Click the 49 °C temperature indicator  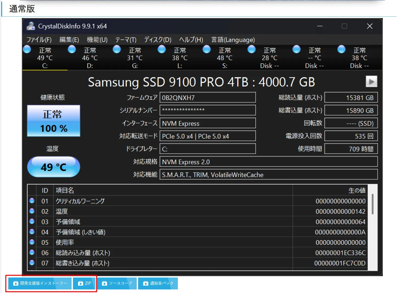click(53, 167)
